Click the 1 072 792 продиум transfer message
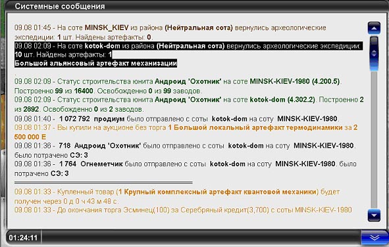The width and height of the screenshot is (389, 247). (176, 119)
